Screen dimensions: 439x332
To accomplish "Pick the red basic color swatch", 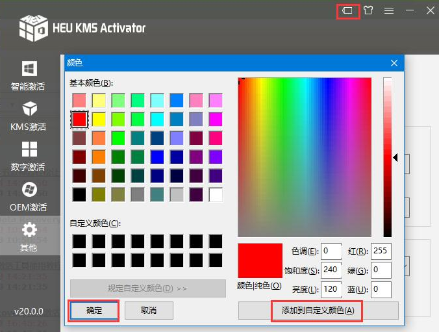I will point(79,119).
